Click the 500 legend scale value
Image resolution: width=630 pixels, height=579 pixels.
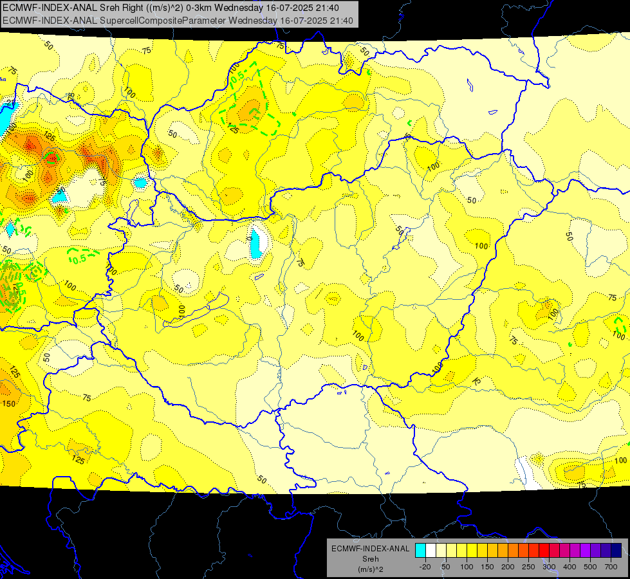[x=590, y=567]
